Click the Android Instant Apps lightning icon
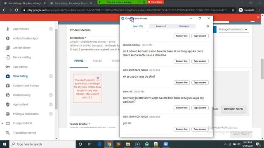Viewport: 264px width, 148px height. point(7,38)
